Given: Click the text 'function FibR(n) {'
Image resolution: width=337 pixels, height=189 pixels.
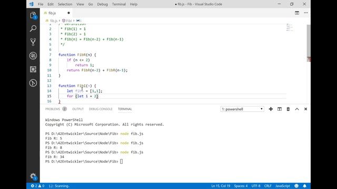Looking at the screenshot, I should pyautogui.click(x=77, y=55).
